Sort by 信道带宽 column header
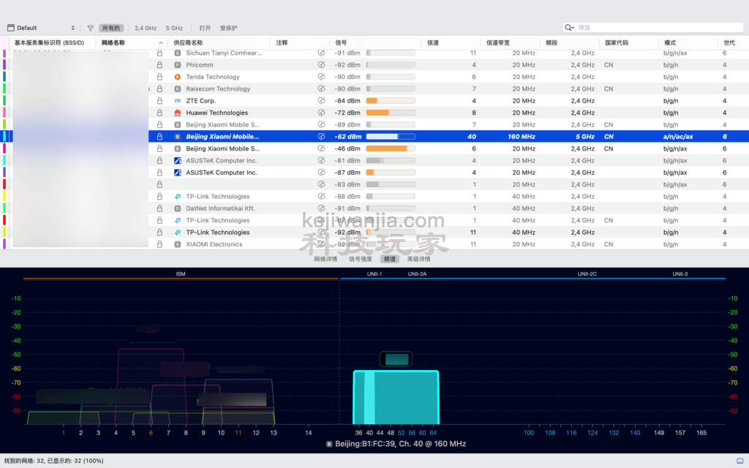Viewport: 749px width, 468px height. pyautogui.click(x=497, y=42)
